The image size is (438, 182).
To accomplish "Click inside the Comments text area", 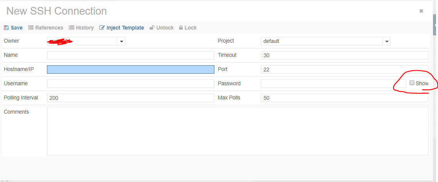I will coord(237,131).
